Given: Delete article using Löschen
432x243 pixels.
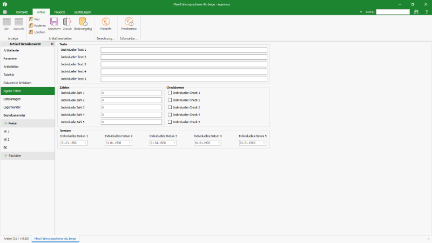Looking at the screenshot, I should [37, 32].
